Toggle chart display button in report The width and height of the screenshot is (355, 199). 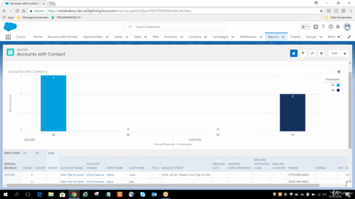(293, 53)
